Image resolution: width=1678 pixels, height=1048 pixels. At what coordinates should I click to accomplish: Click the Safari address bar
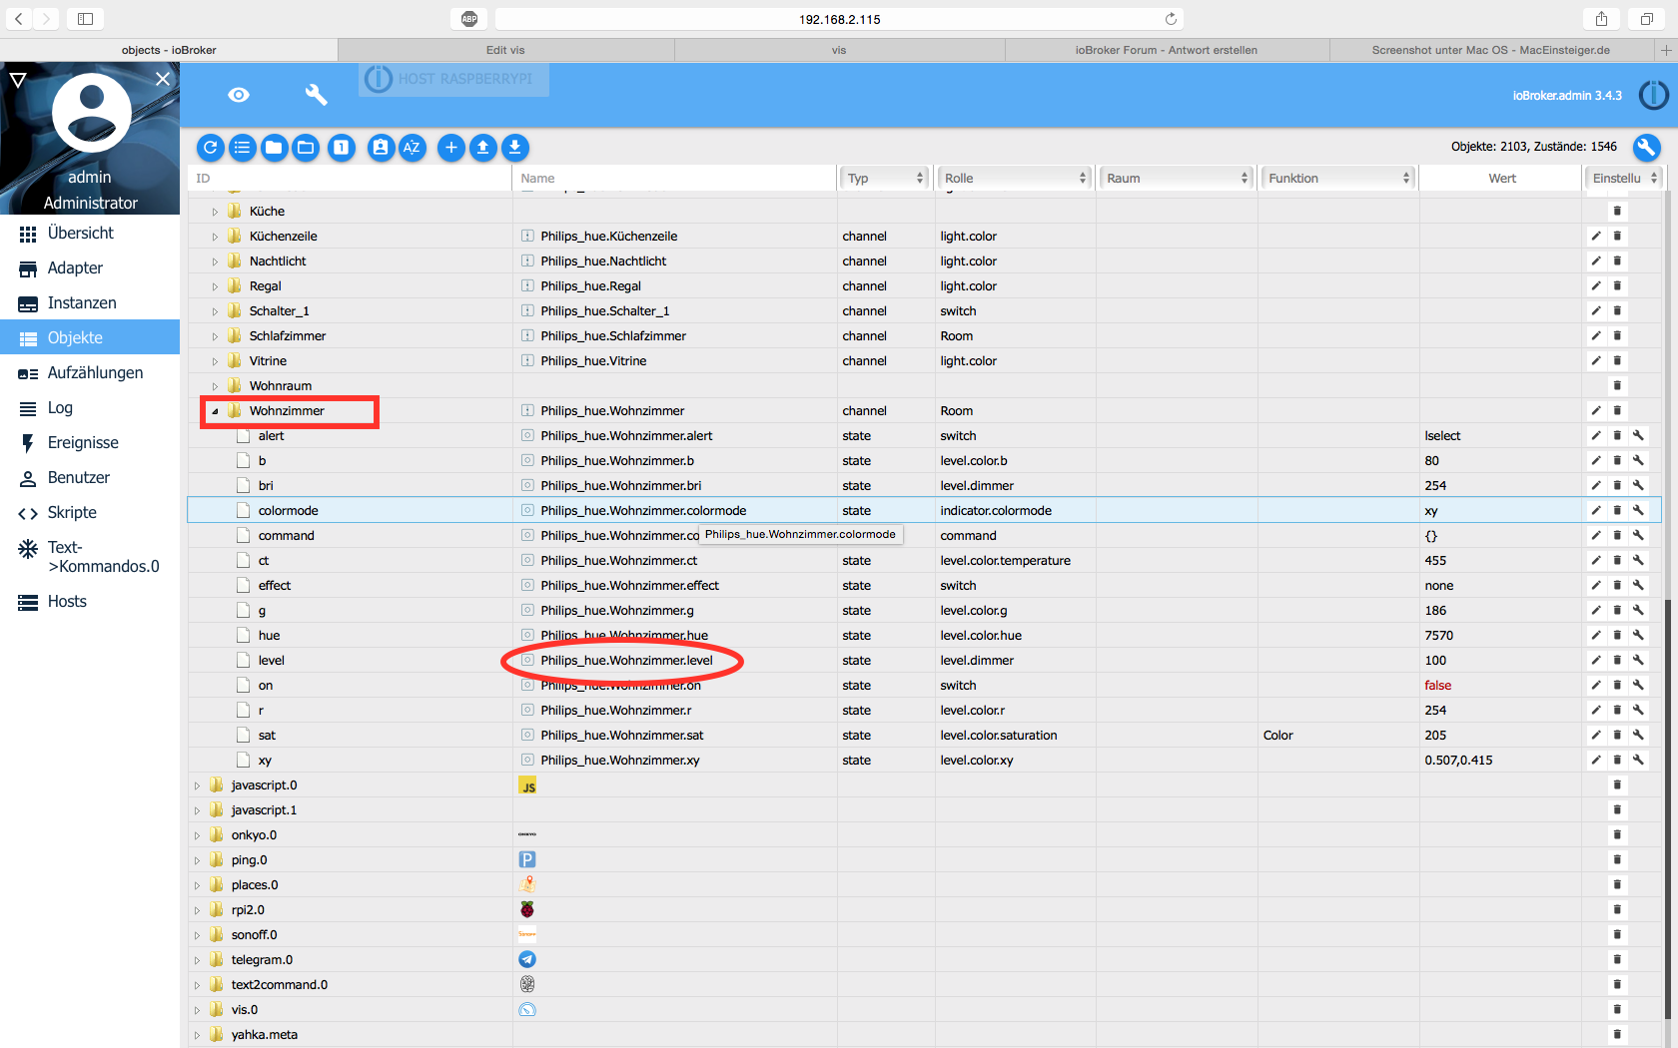pos(839,19)
